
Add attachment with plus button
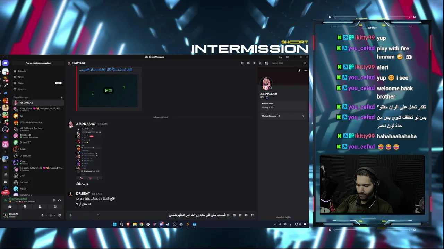click(x=70, y=215)
